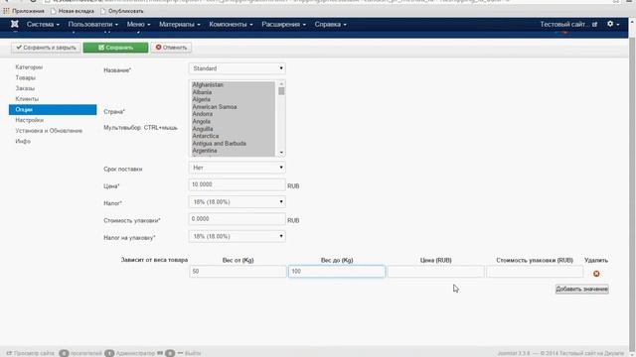Click Приложения in bookmarks bar
This screenshot has width=636, height=357.
[x=24, y=11]
